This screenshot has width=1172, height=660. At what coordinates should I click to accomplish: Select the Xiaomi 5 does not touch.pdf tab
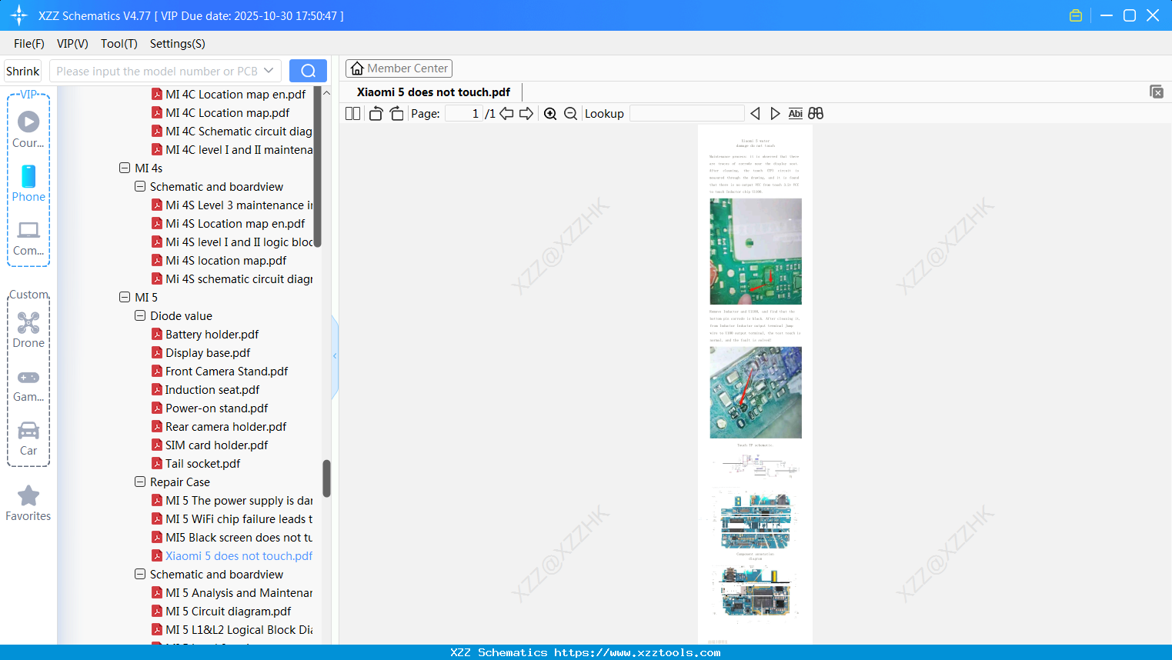(433, 92)
